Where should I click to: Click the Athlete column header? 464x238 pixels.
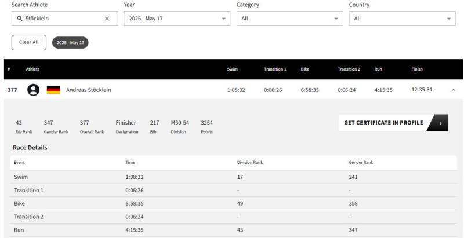pos(32,69)
